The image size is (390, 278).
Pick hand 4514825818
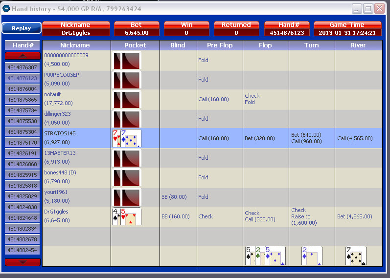[x=23, y=186]
